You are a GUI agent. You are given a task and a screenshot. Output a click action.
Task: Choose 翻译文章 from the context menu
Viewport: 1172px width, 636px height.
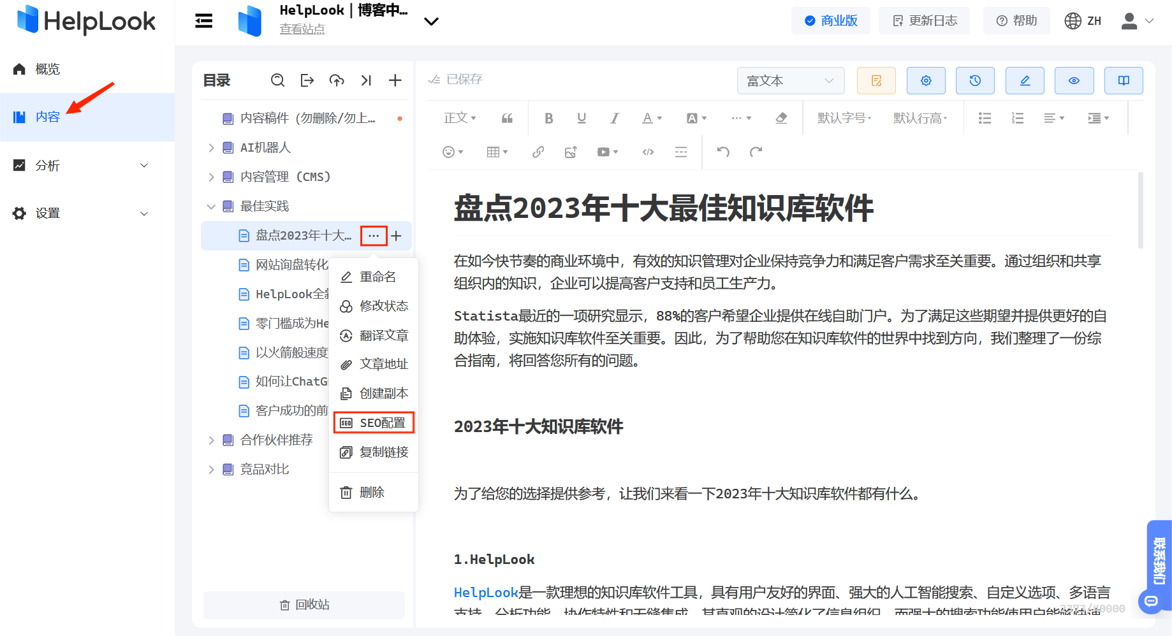374,335
